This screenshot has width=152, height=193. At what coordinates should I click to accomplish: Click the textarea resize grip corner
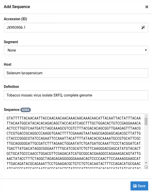(146, 167)
